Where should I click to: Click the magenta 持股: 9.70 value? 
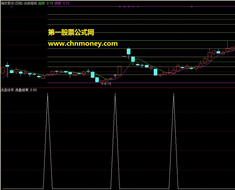62,3
